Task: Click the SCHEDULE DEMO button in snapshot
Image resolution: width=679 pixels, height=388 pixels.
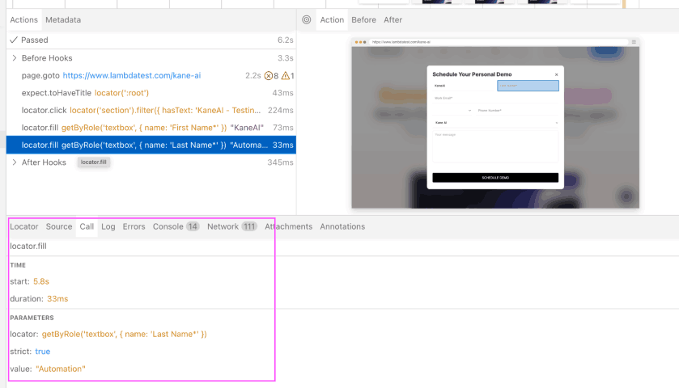Action: tap(495, 178)
